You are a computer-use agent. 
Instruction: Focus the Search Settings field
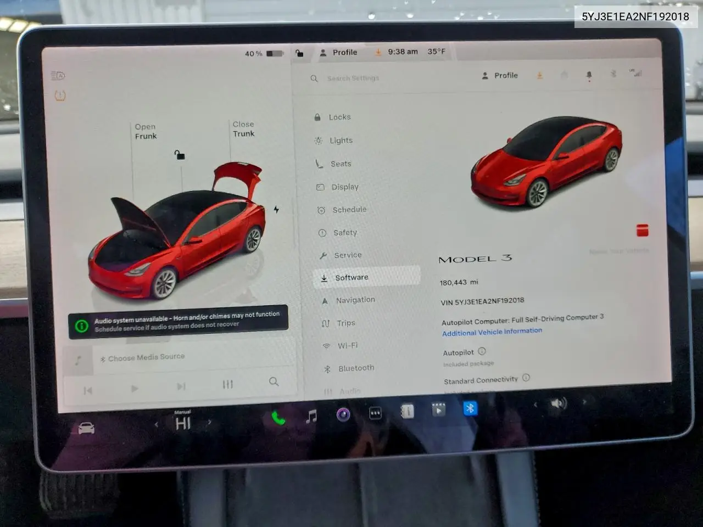click(353, 79)
